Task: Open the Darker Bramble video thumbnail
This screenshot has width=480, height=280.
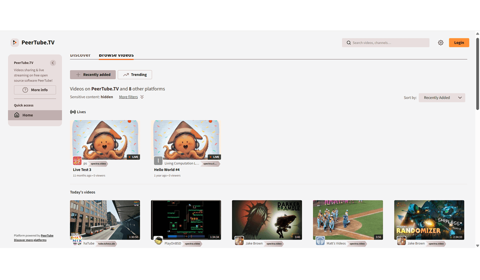Action: tap(267, 220)
